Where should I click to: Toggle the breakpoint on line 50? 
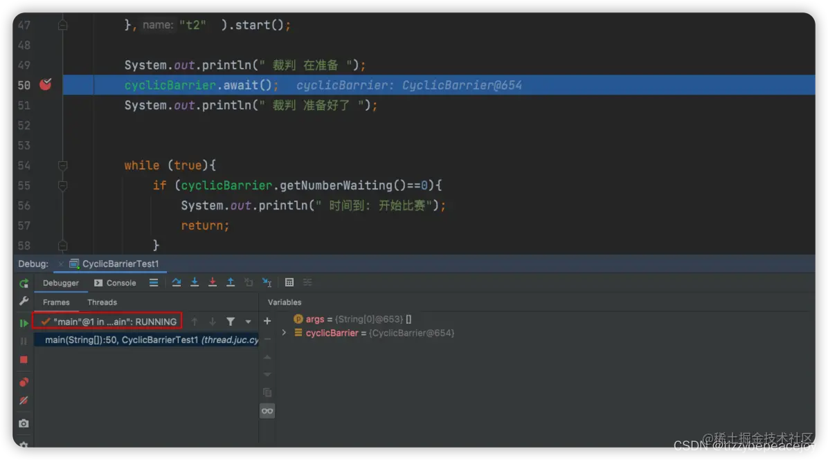click(x=46, y=84)
